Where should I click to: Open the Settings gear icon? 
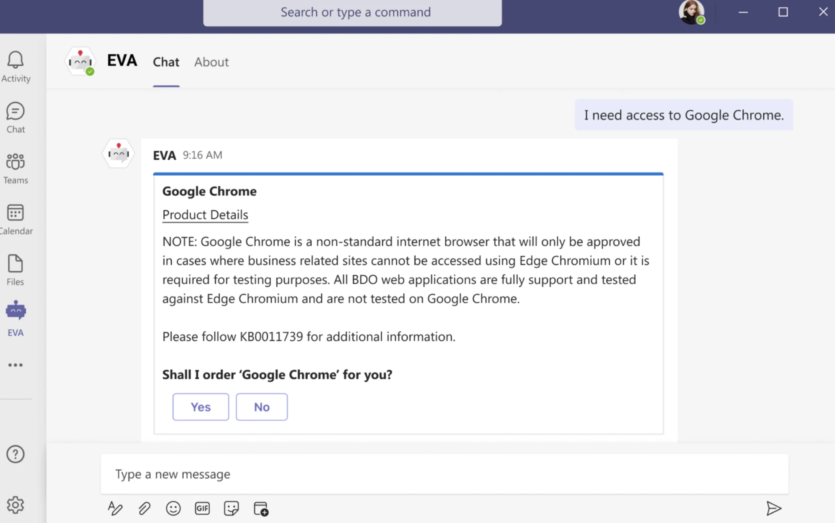coord(15,505)
